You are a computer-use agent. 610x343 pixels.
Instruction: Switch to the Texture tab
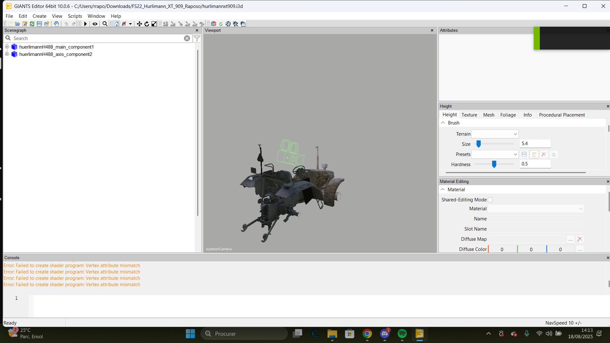pos(469,115)
